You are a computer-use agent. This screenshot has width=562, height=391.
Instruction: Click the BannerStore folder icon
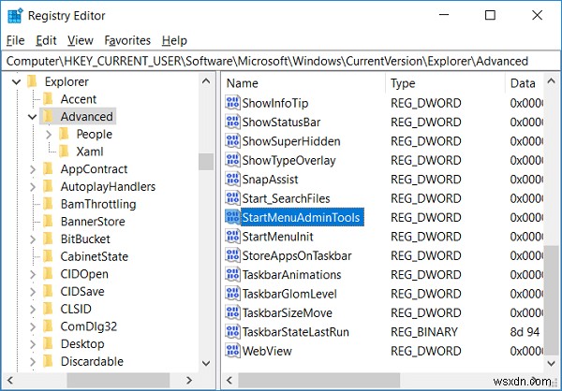coord(48,222)
